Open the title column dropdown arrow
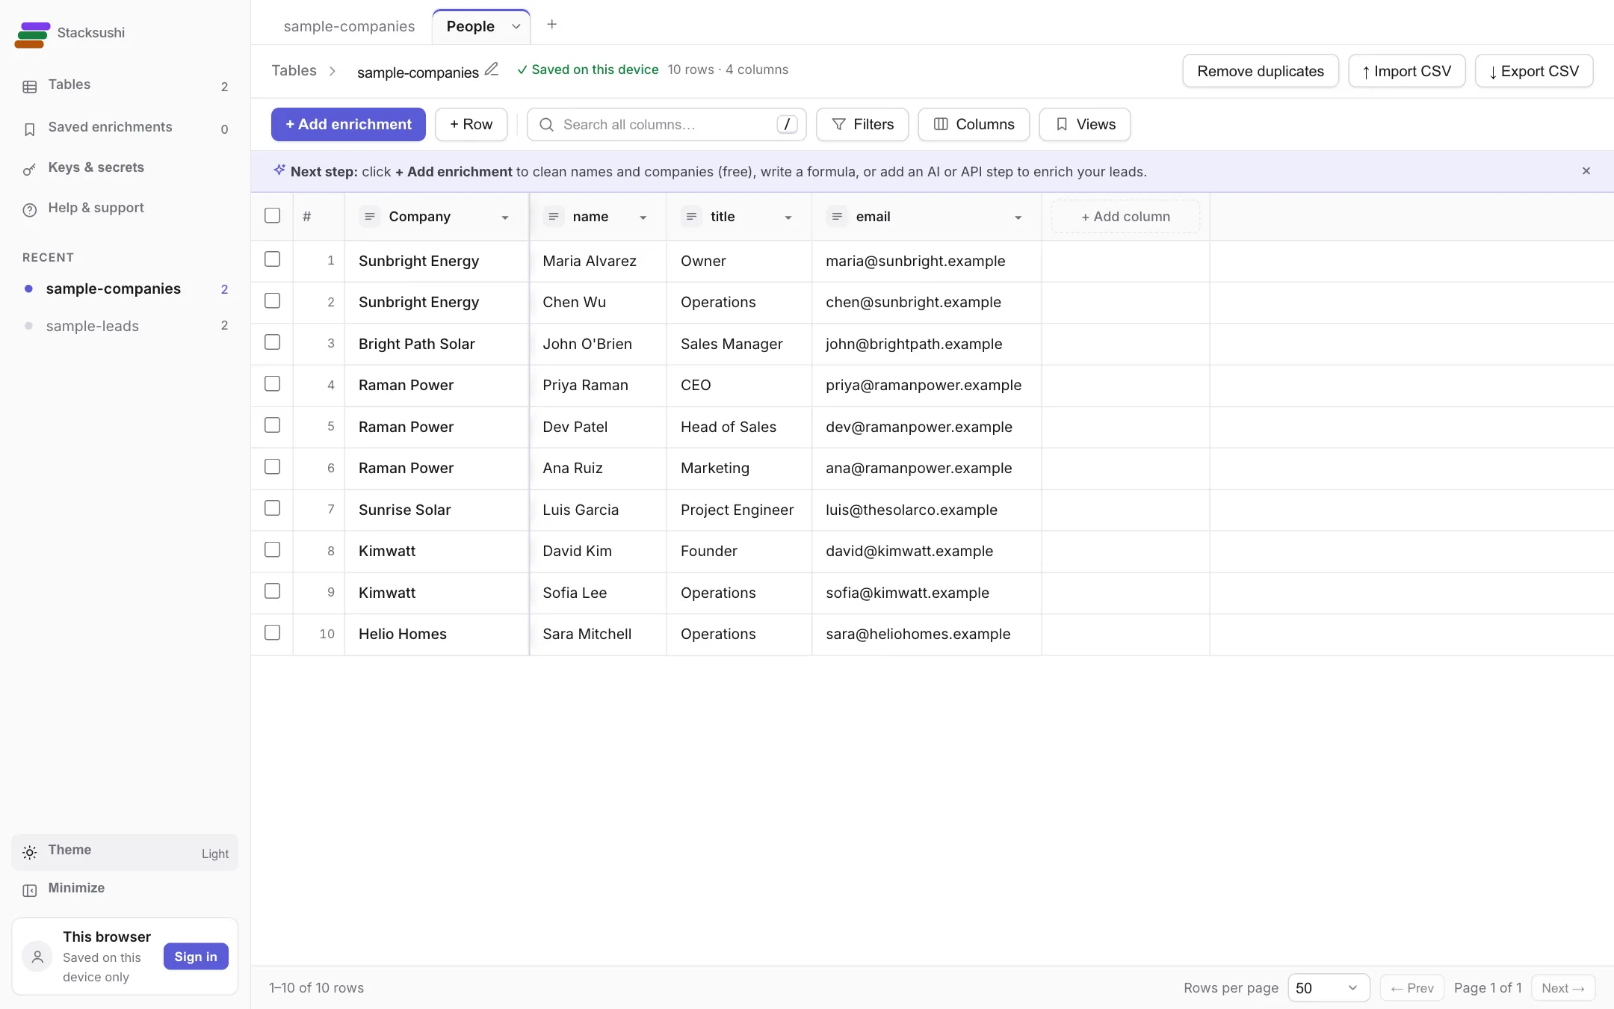 (788, 217)
